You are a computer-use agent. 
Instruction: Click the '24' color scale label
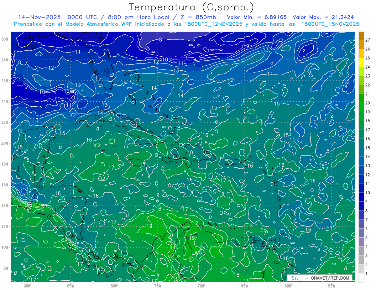point(368,67)
